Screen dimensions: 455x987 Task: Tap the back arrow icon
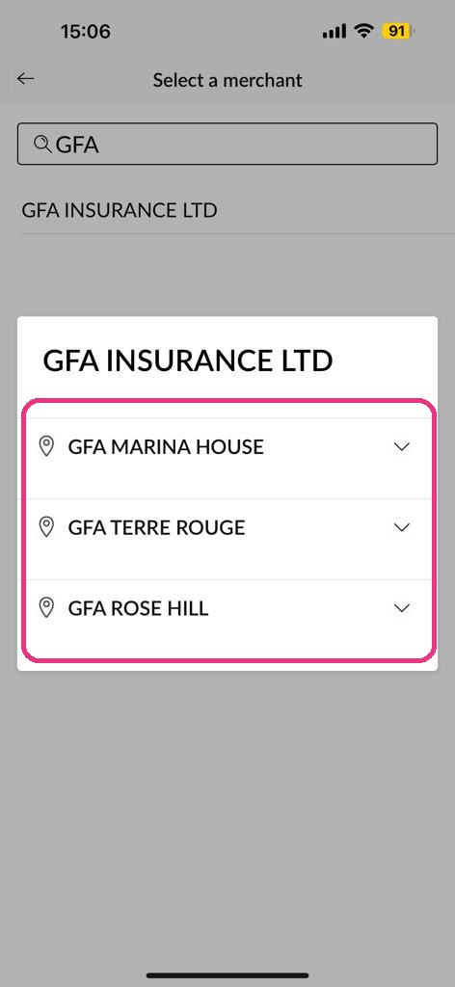26,79
